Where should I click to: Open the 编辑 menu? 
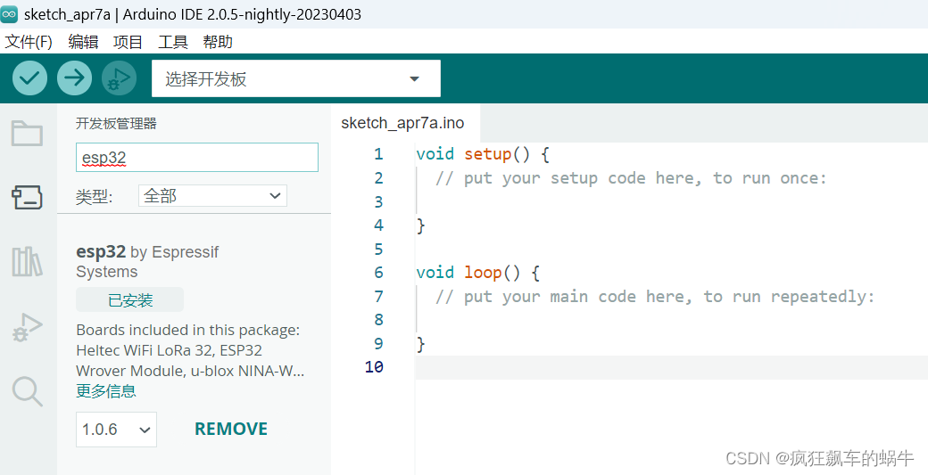[83, 42]
